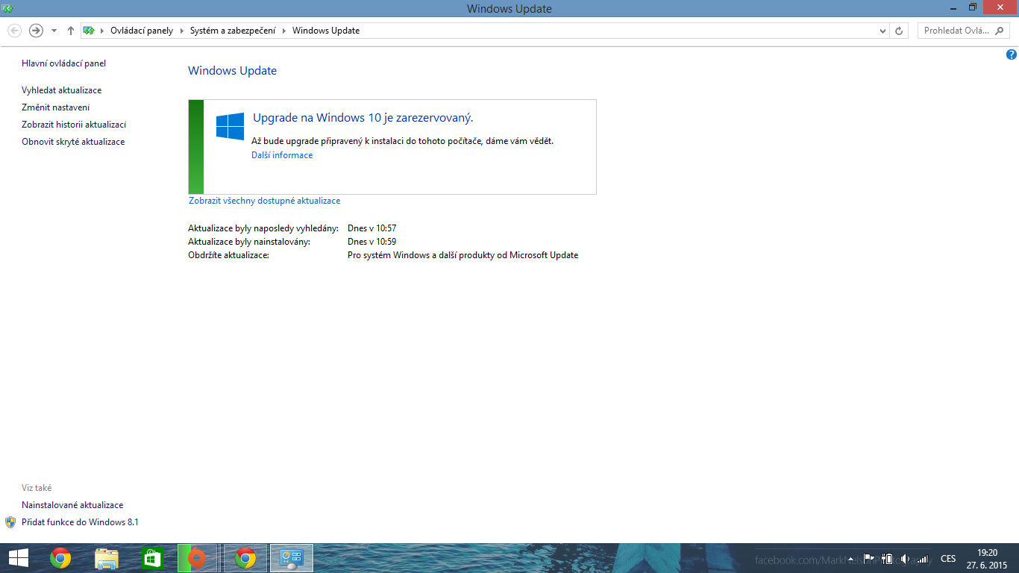Expand the arrow before Ovládací panely
1019x573 pixels.
pos(103,31)
